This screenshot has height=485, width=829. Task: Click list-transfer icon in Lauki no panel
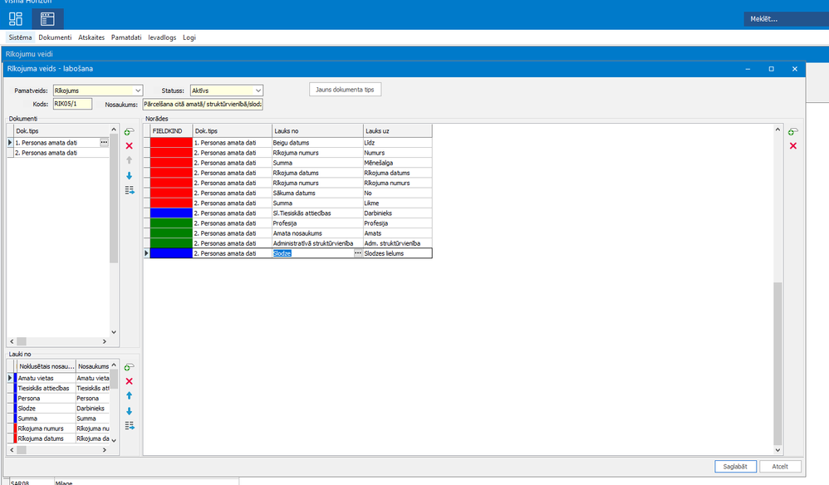pos(130,425)
